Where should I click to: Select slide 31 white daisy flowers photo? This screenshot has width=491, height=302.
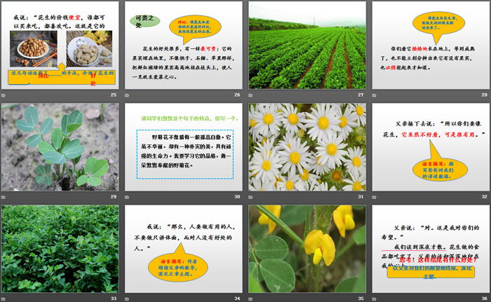coord(307,147)
